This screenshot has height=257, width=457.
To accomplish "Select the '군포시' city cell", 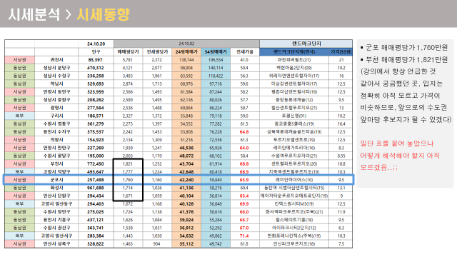I will (56, 180).
